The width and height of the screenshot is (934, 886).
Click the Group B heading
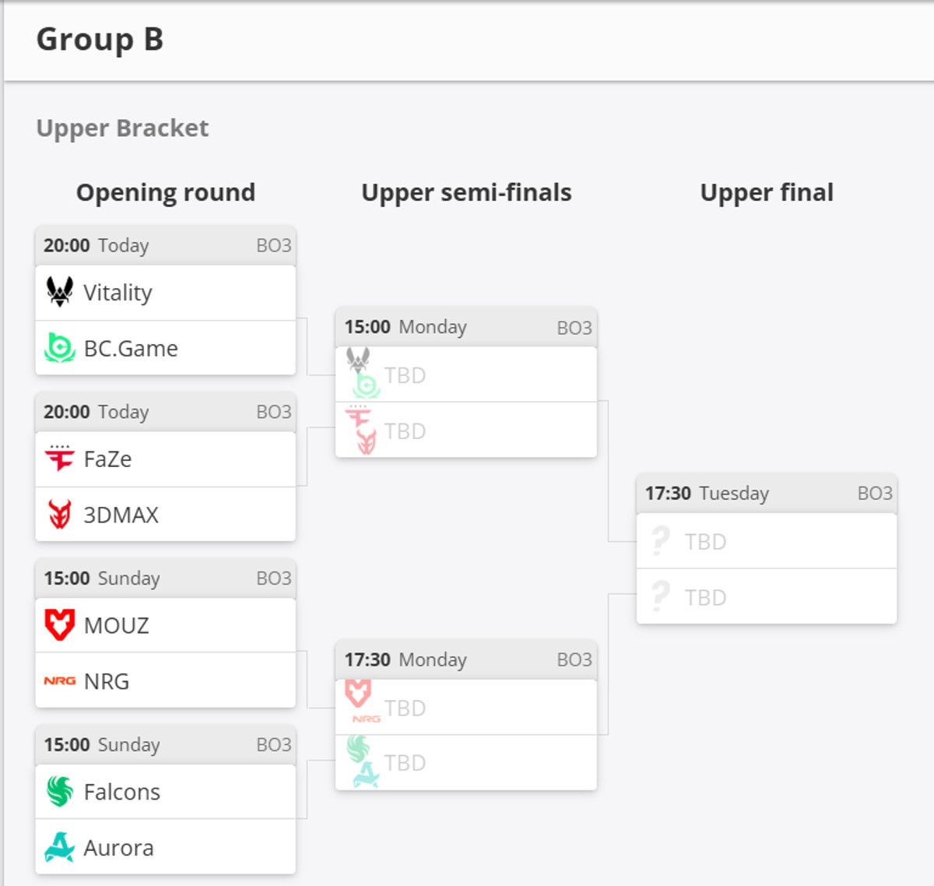coord(100,40)
